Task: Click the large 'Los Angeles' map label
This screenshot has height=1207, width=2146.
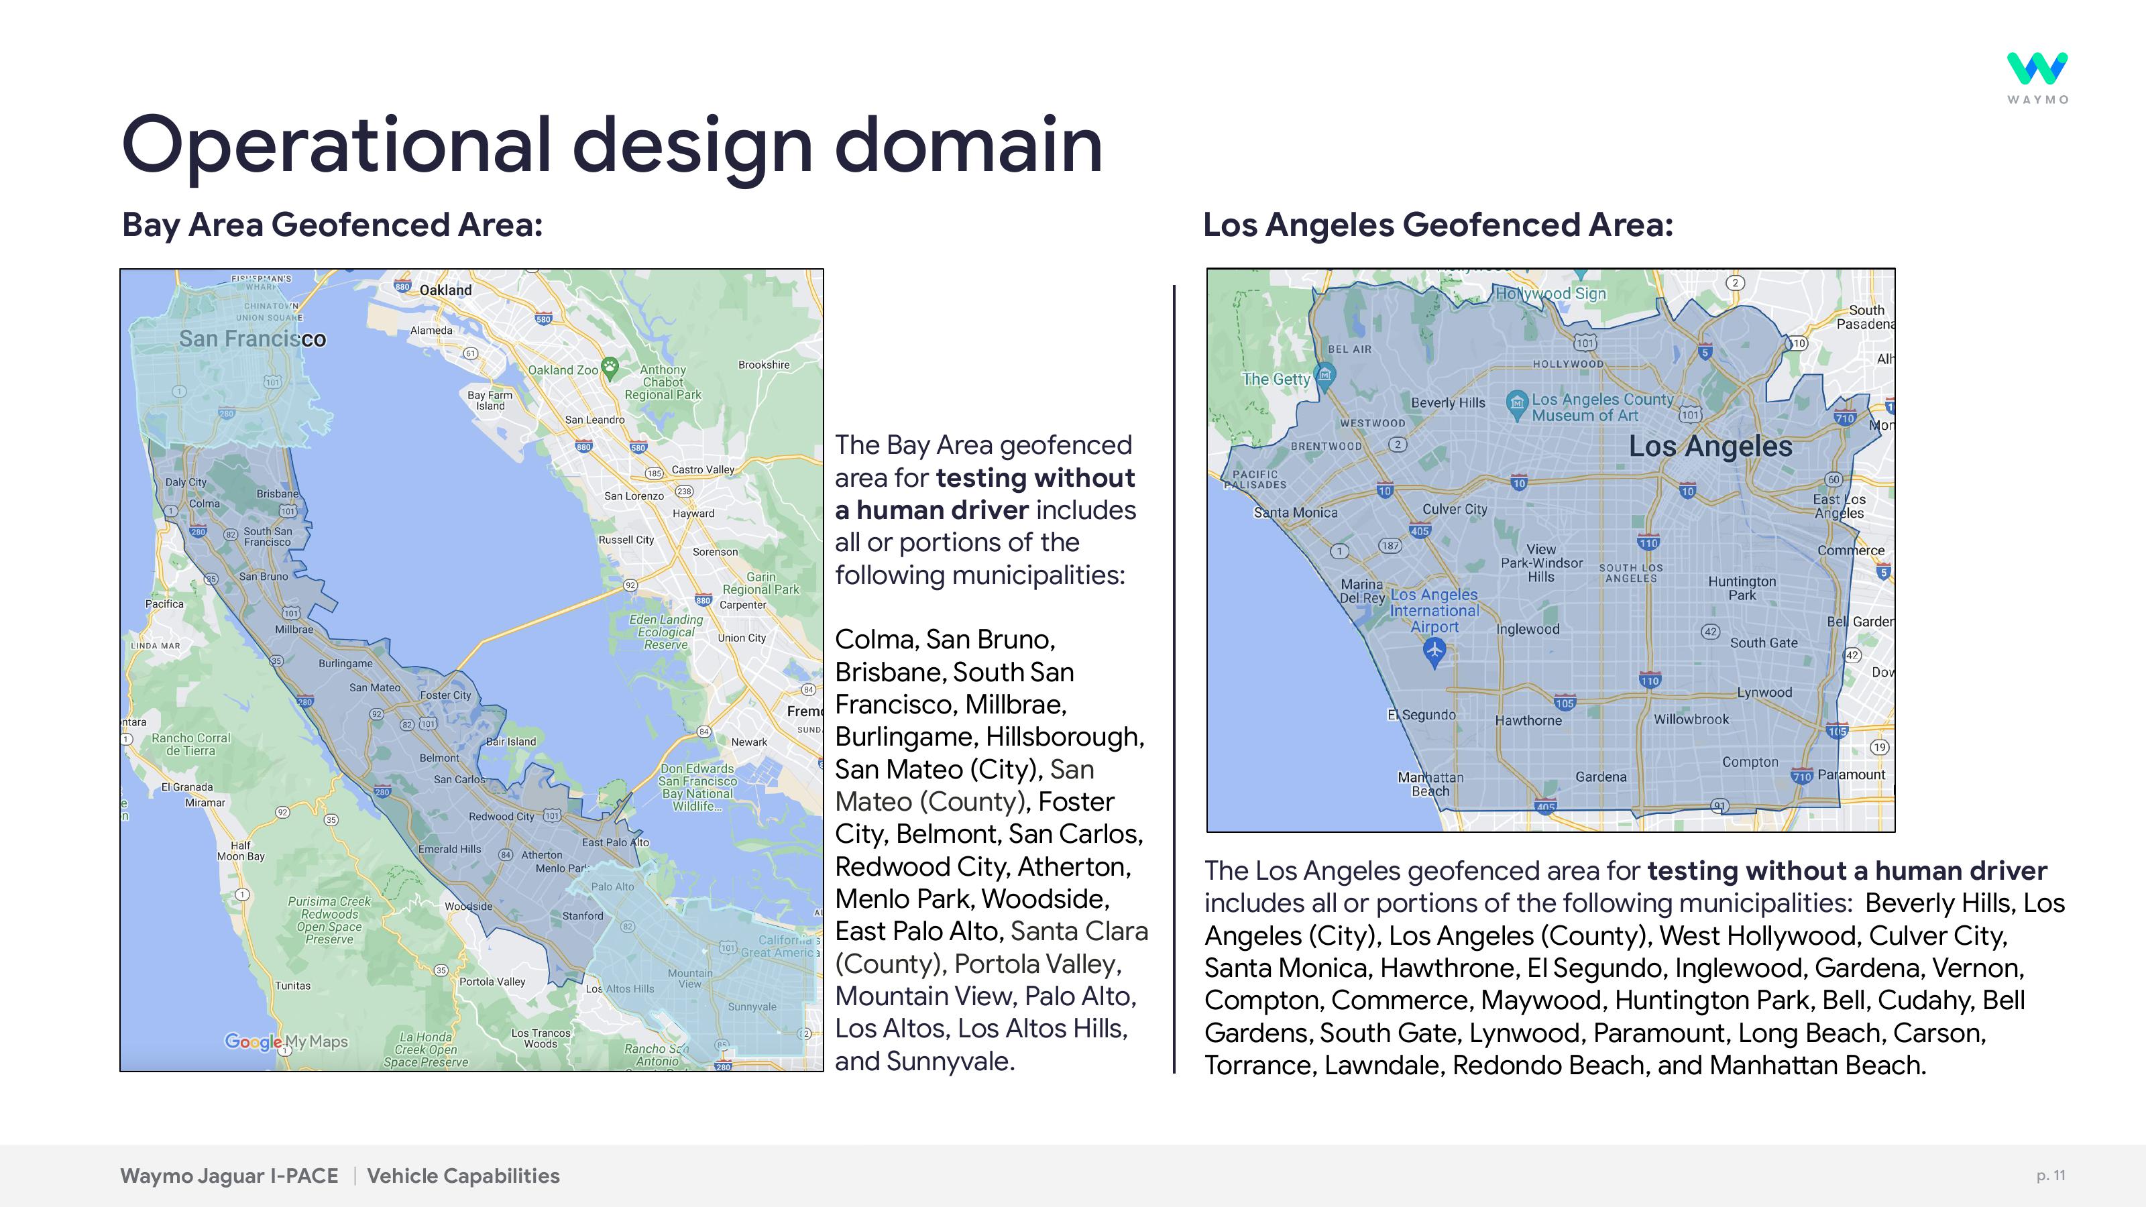Action: 1710,446
